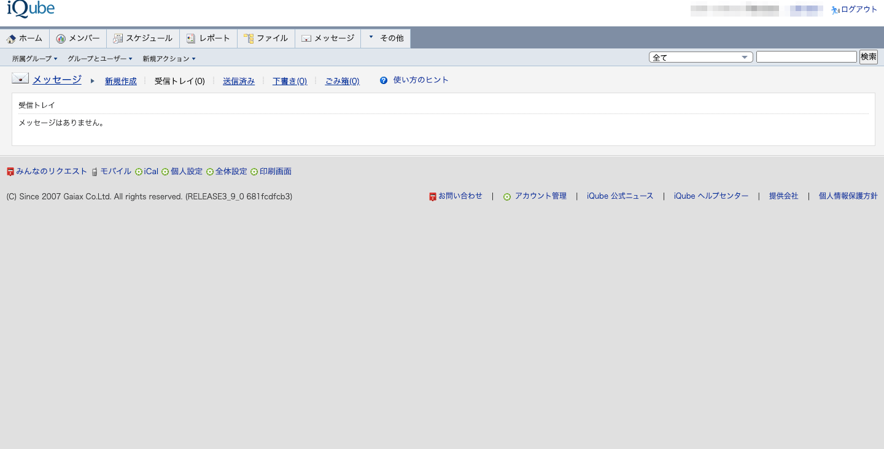Open the 全て search scope combo box
884x449 pixels.
[700, 57]
